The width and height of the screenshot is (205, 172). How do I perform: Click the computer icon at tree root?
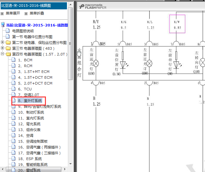click(x=3, y=25)
